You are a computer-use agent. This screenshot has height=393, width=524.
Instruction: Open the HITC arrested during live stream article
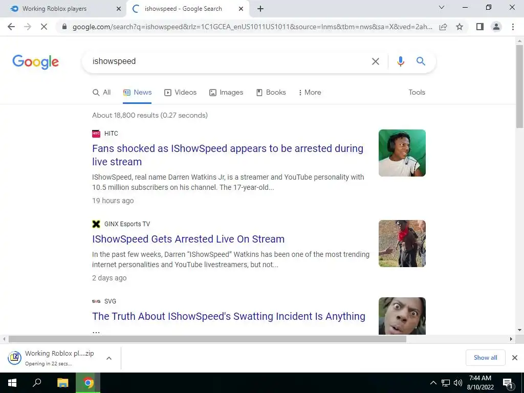[x=228, y=155]
